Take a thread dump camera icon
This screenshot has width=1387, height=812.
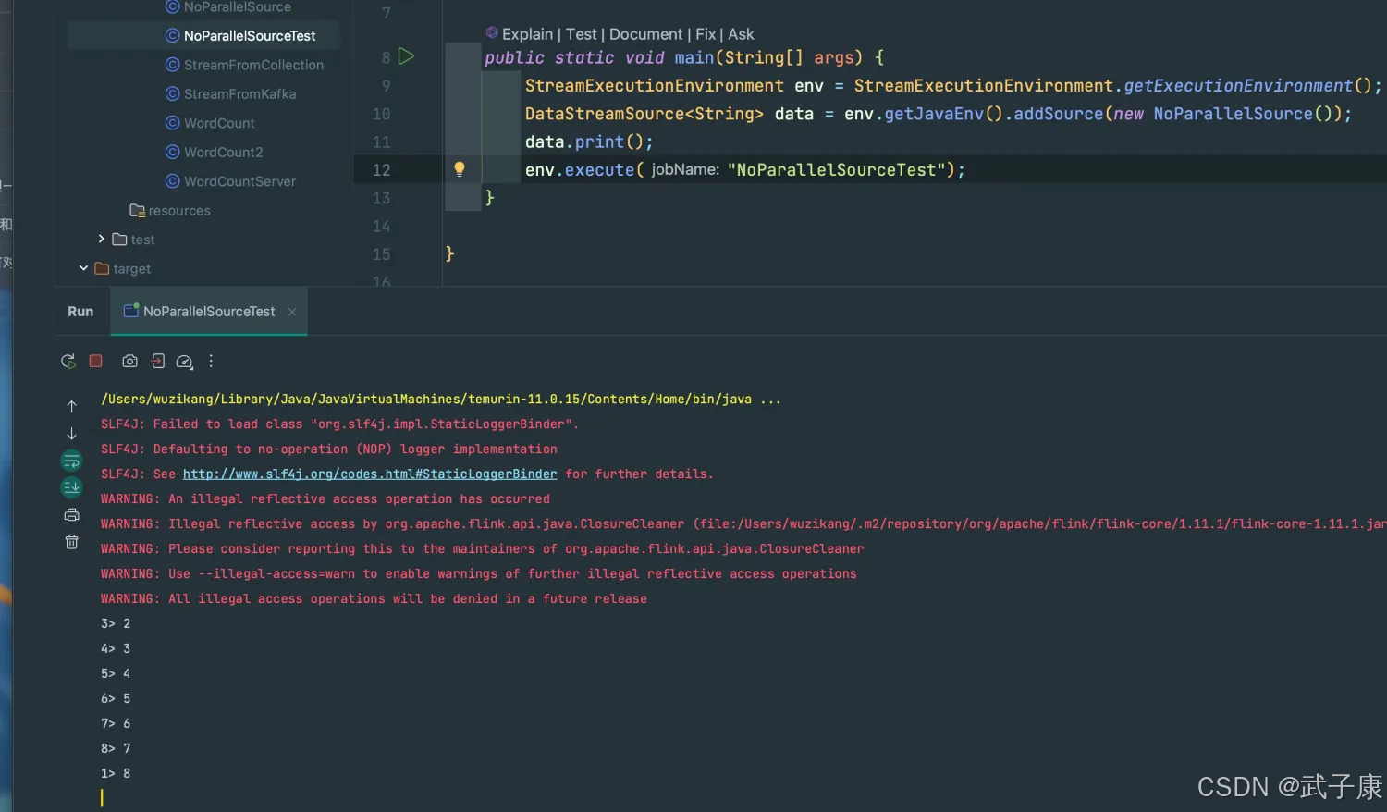coord(129,361)
